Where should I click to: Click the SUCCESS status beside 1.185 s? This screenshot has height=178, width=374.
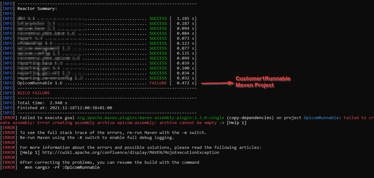pyautogui.click(x=158, y=19)
